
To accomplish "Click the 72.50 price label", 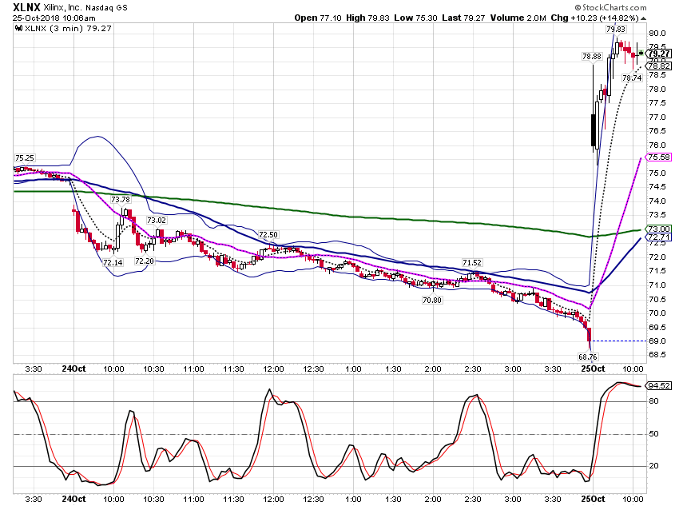I will [268, 235].
